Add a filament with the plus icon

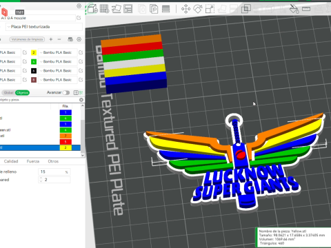point(51,39)
